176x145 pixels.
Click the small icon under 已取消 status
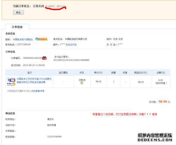[82, 83]
